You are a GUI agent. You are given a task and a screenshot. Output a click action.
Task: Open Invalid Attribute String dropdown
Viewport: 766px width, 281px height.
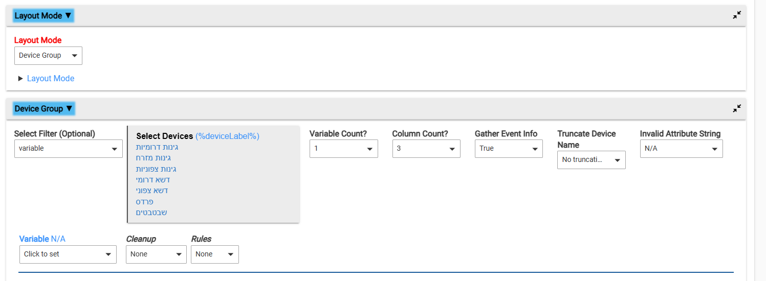(x=682, y=148)
